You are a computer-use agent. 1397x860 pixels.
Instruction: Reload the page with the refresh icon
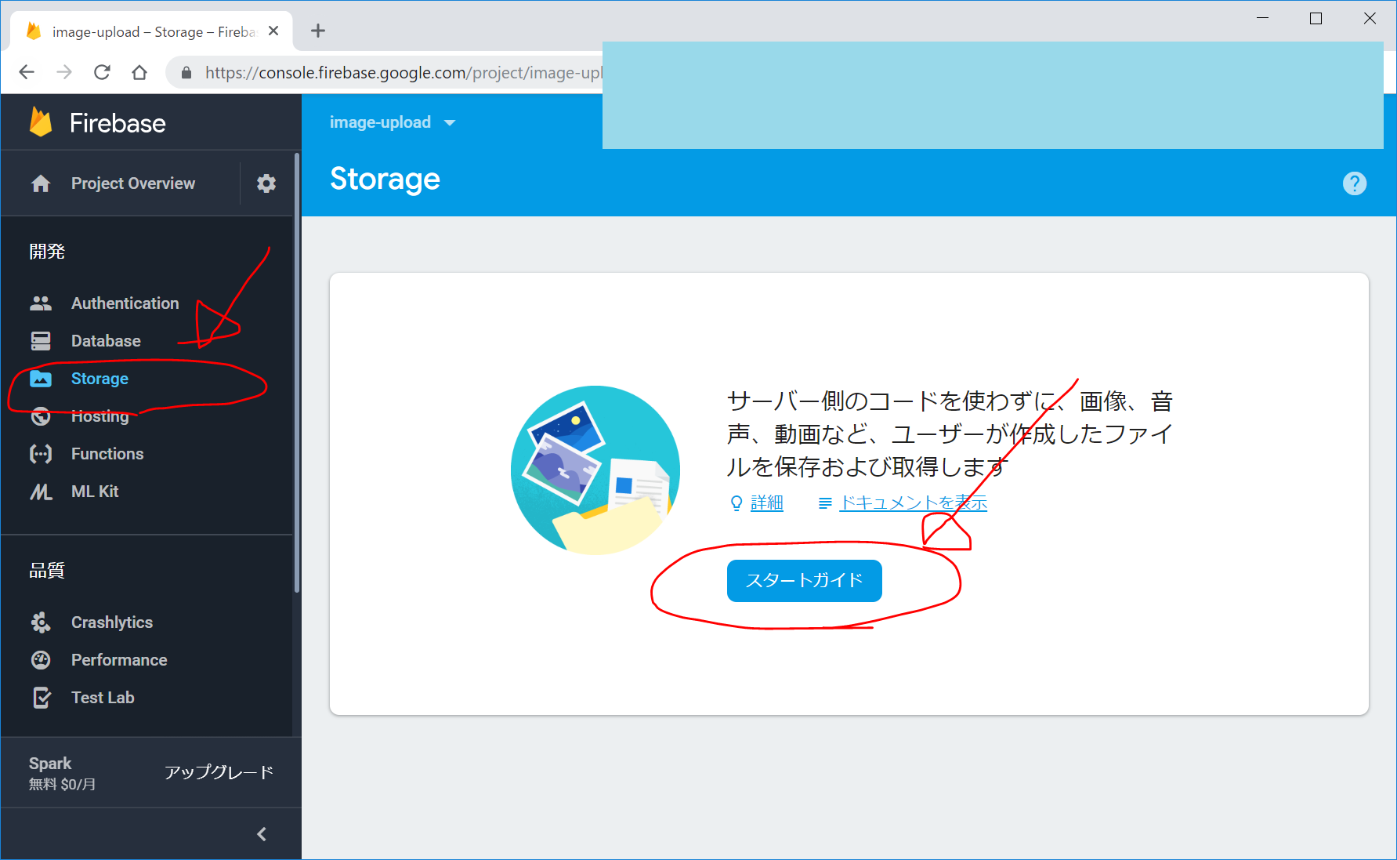point(102,73)
